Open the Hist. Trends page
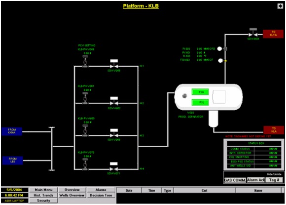The width and height of the screenshot is (286, 205). [x=43, y=195]
